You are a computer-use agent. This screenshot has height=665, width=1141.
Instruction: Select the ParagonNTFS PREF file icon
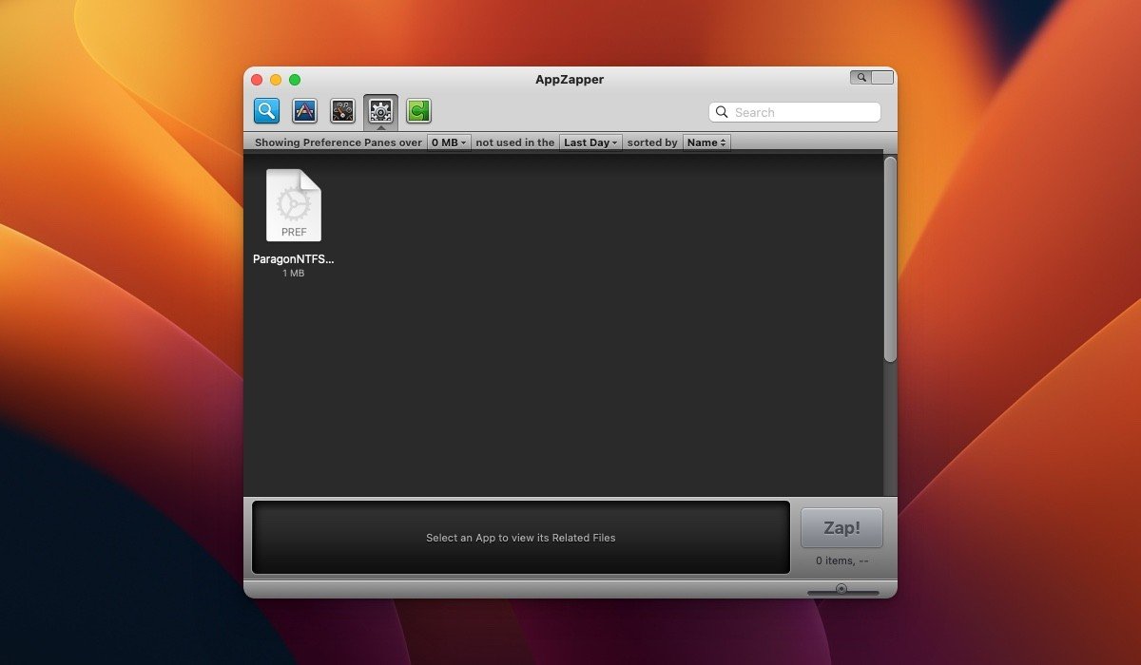pyautogui.click(x=293, y=205)
